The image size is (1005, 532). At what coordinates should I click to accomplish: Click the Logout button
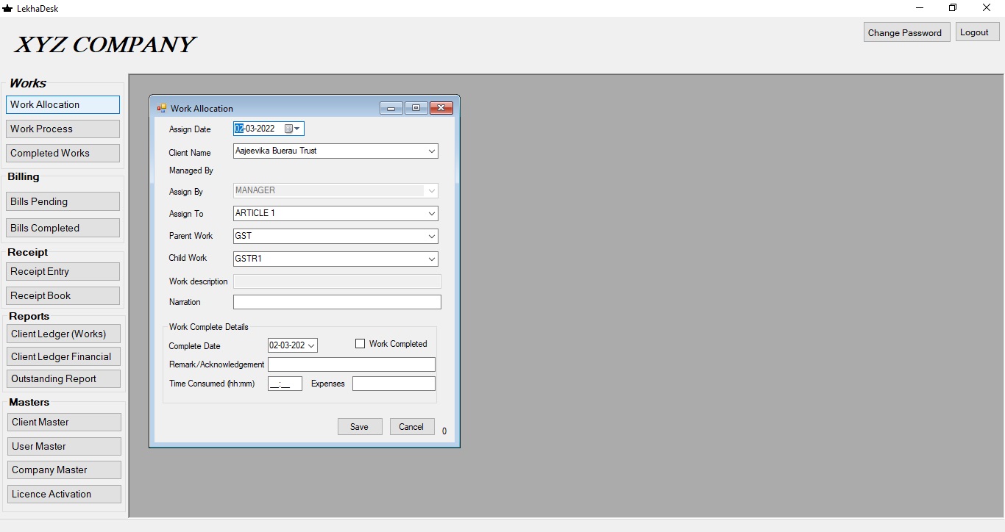coord(977,32)
